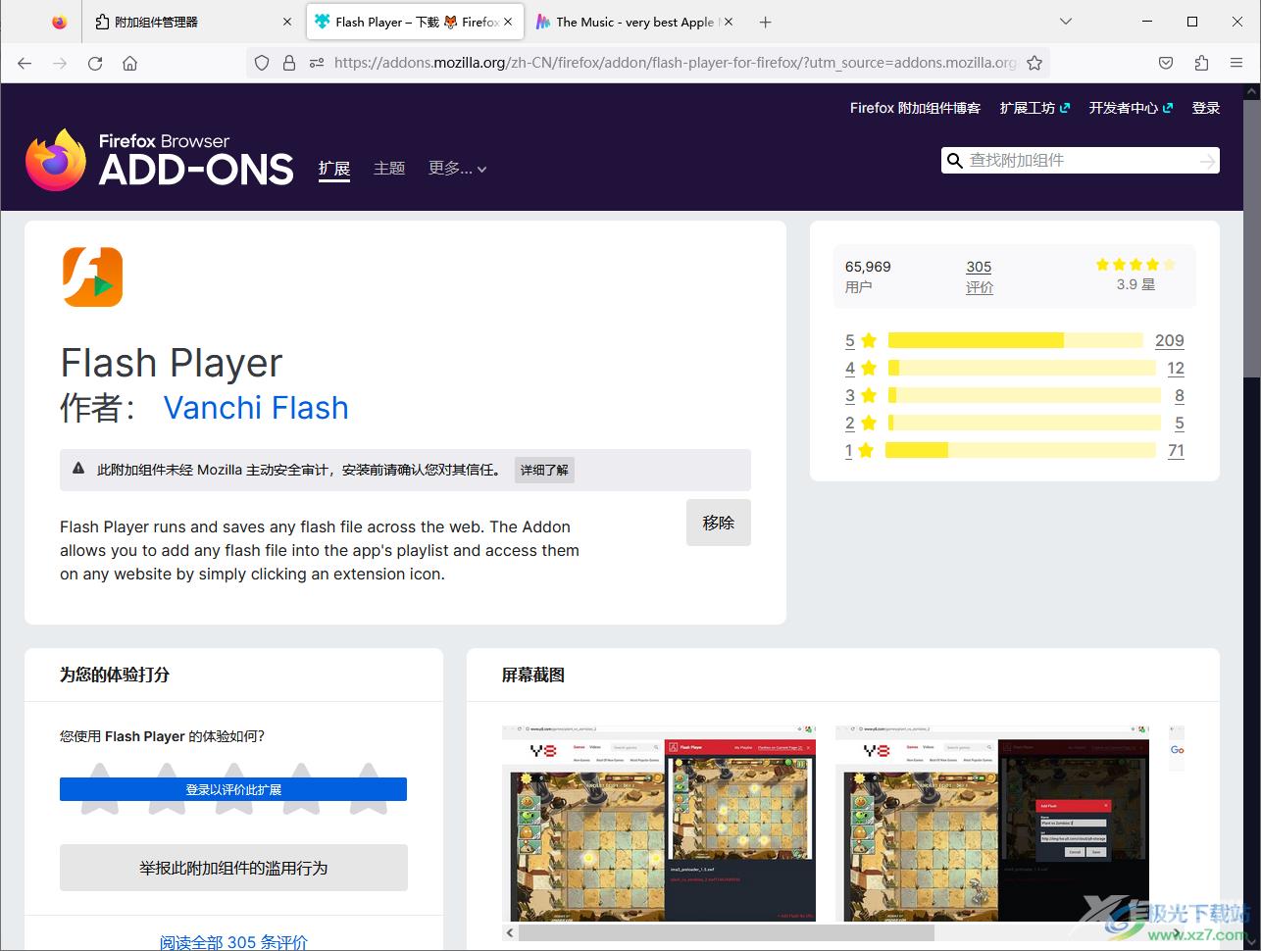Open the 扩展 section
Image resolution: width=1261 pixels, height=951 pixels.
click(334, 169)
